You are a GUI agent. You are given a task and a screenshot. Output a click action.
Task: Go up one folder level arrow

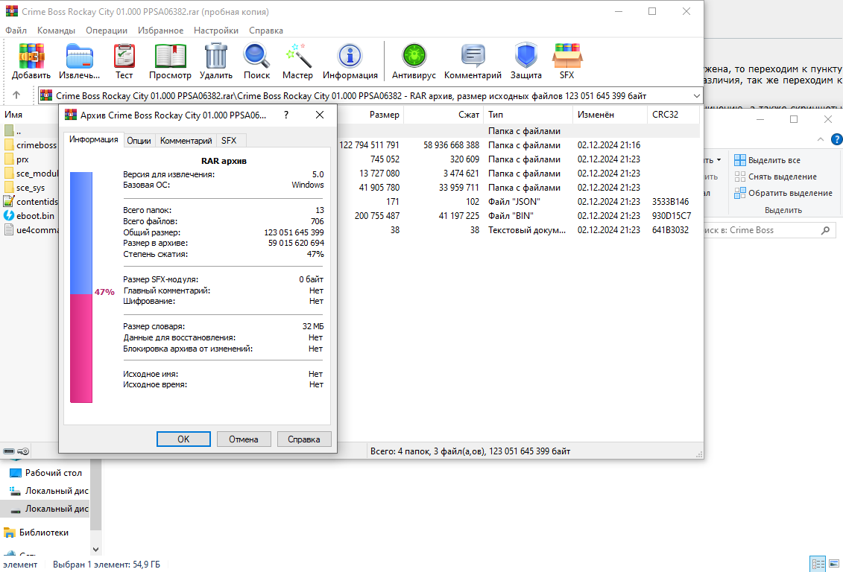pyautogui.click(x=16, y=96)
